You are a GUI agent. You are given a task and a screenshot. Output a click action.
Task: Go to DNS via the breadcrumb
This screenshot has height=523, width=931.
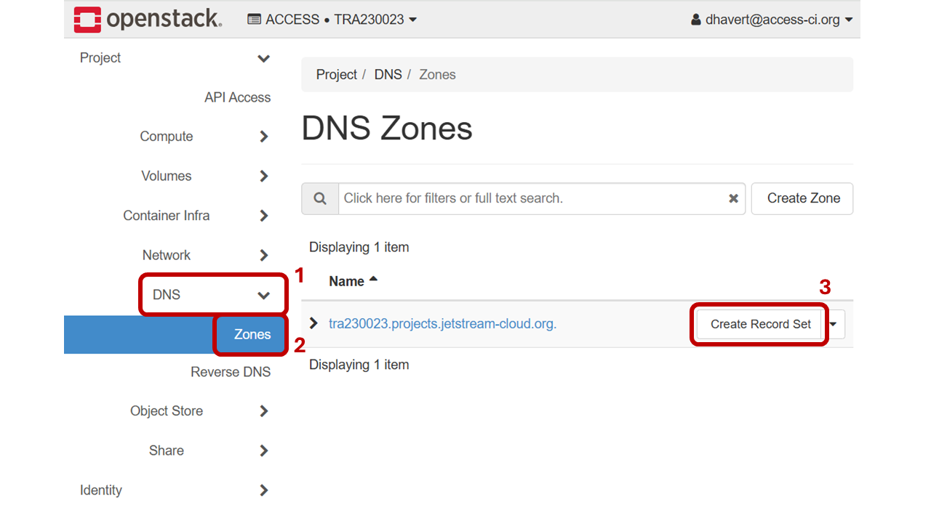click(x=388, y=74)
